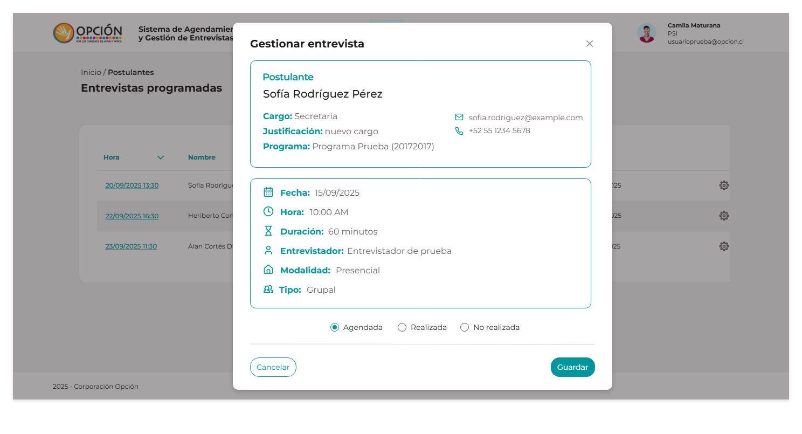Screen dimensions: 802x434
Task: Click the group icon next to Tipo
Action: pos(268,289)
